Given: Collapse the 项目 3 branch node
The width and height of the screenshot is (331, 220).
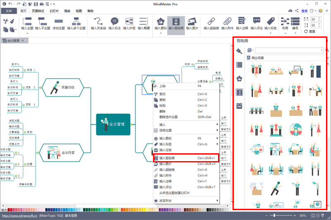Looking at the screenshot, I should point(24,104).
